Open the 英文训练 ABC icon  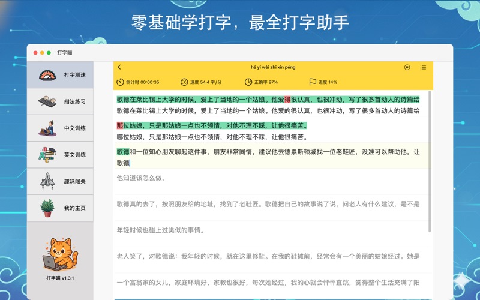[47, 155]
